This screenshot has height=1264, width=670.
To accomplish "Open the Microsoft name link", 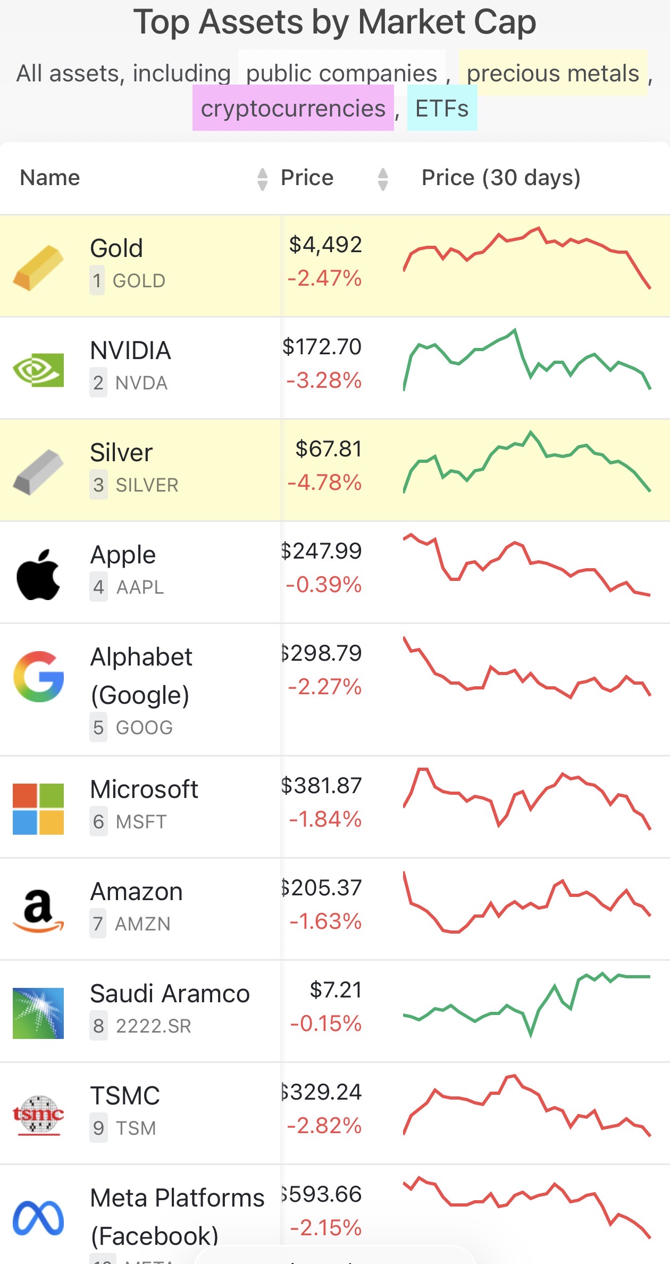I will 144,789.
